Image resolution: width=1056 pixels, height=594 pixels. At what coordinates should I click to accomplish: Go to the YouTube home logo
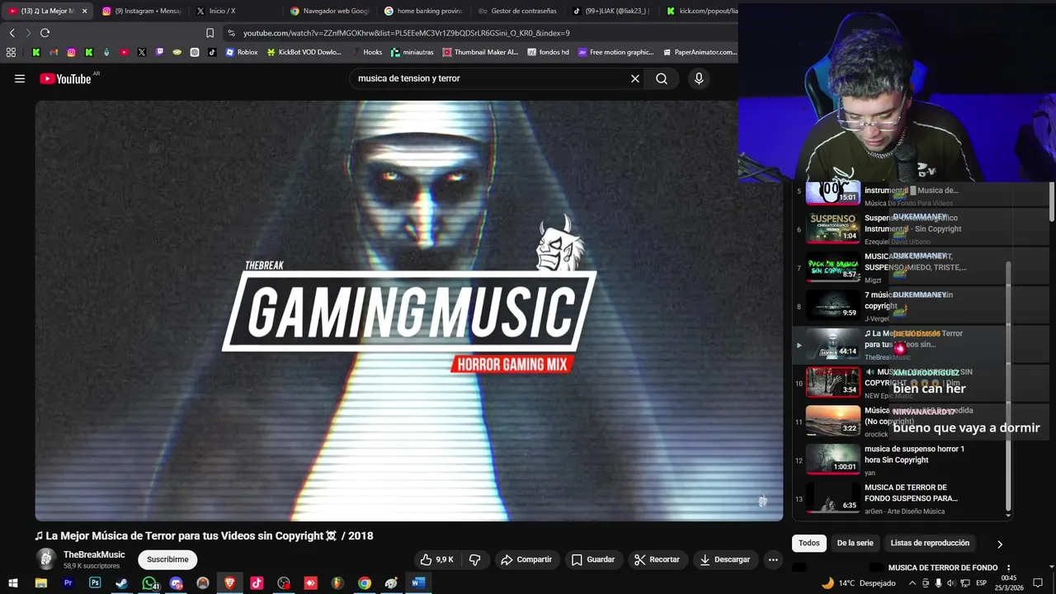[x=65, y=78]
